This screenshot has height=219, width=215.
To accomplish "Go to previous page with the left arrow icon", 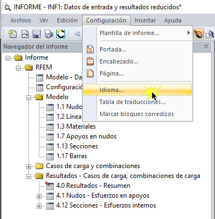I will 77,34.
